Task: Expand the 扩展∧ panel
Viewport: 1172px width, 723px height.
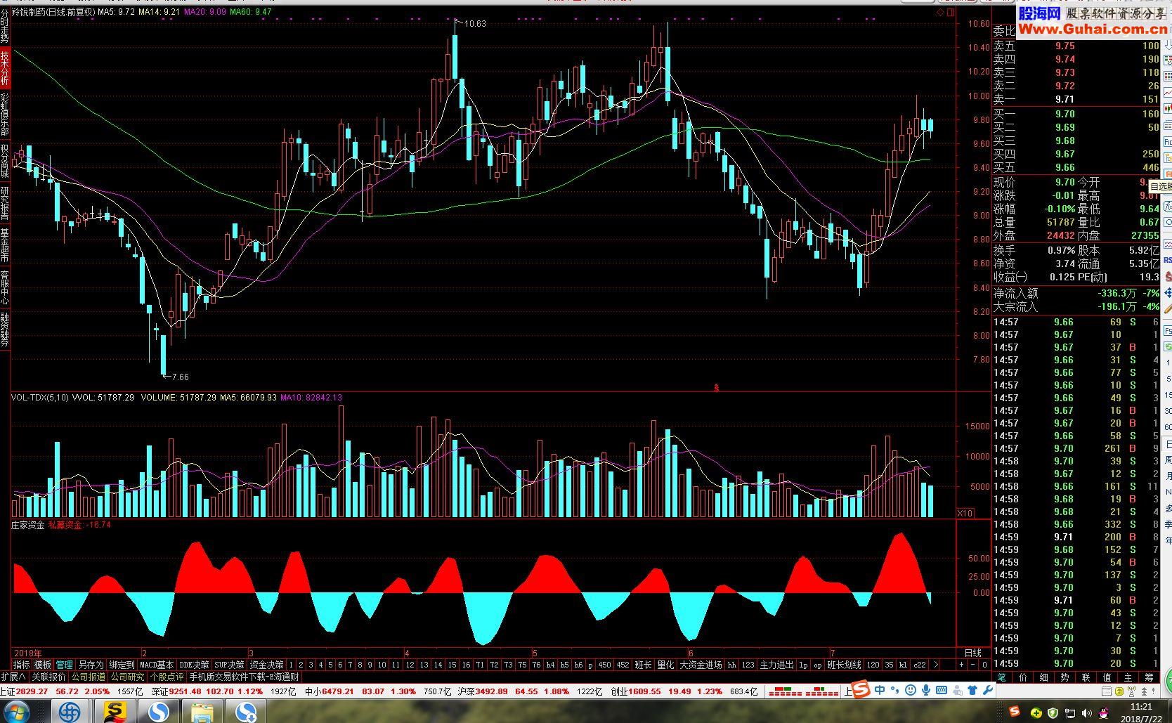Action: click(13, 677)
